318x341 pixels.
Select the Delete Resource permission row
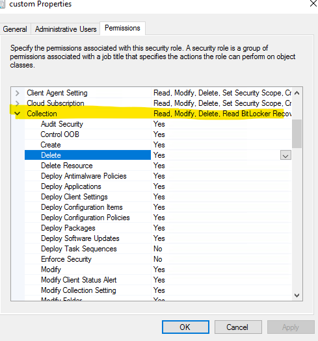tap(158, 166)
